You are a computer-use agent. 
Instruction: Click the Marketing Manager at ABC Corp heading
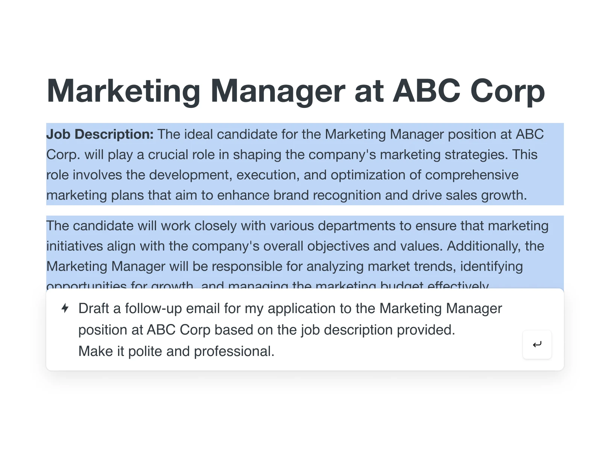click(x=295, y=91)
